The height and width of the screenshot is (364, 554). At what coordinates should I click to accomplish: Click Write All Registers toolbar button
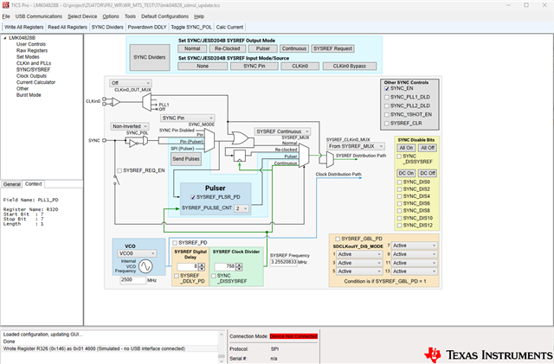tap(24, 27)
